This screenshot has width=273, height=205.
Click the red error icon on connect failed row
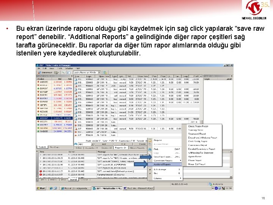coord(41,171)
